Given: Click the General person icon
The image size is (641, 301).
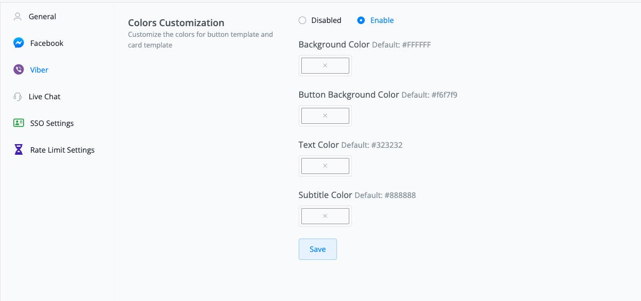Looking at the screenshot, I should (18, 17).
